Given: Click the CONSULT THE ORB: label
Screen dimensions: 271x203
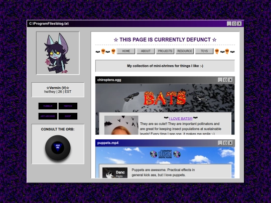Looking at the screenshot, I should [58, 129].
